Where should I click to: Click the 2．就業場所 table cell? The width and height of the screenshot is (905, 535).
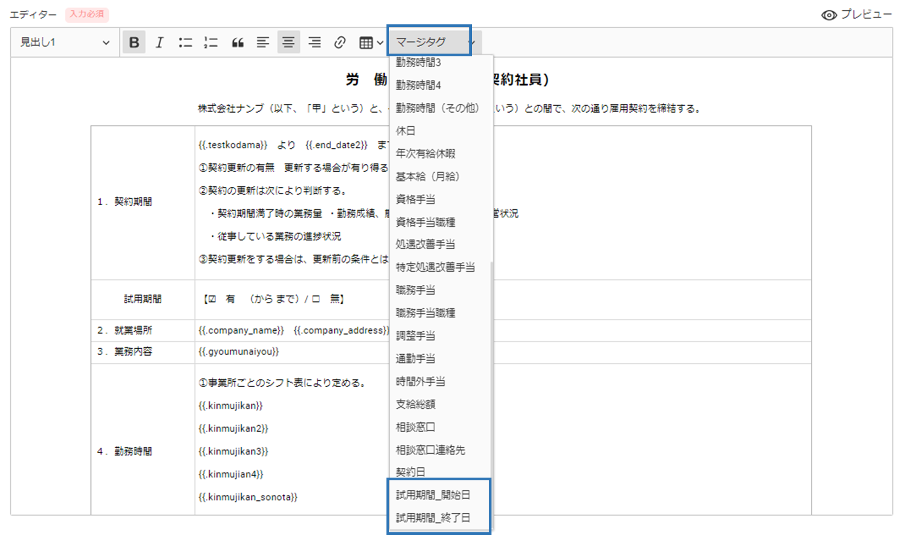click(143, 330)
